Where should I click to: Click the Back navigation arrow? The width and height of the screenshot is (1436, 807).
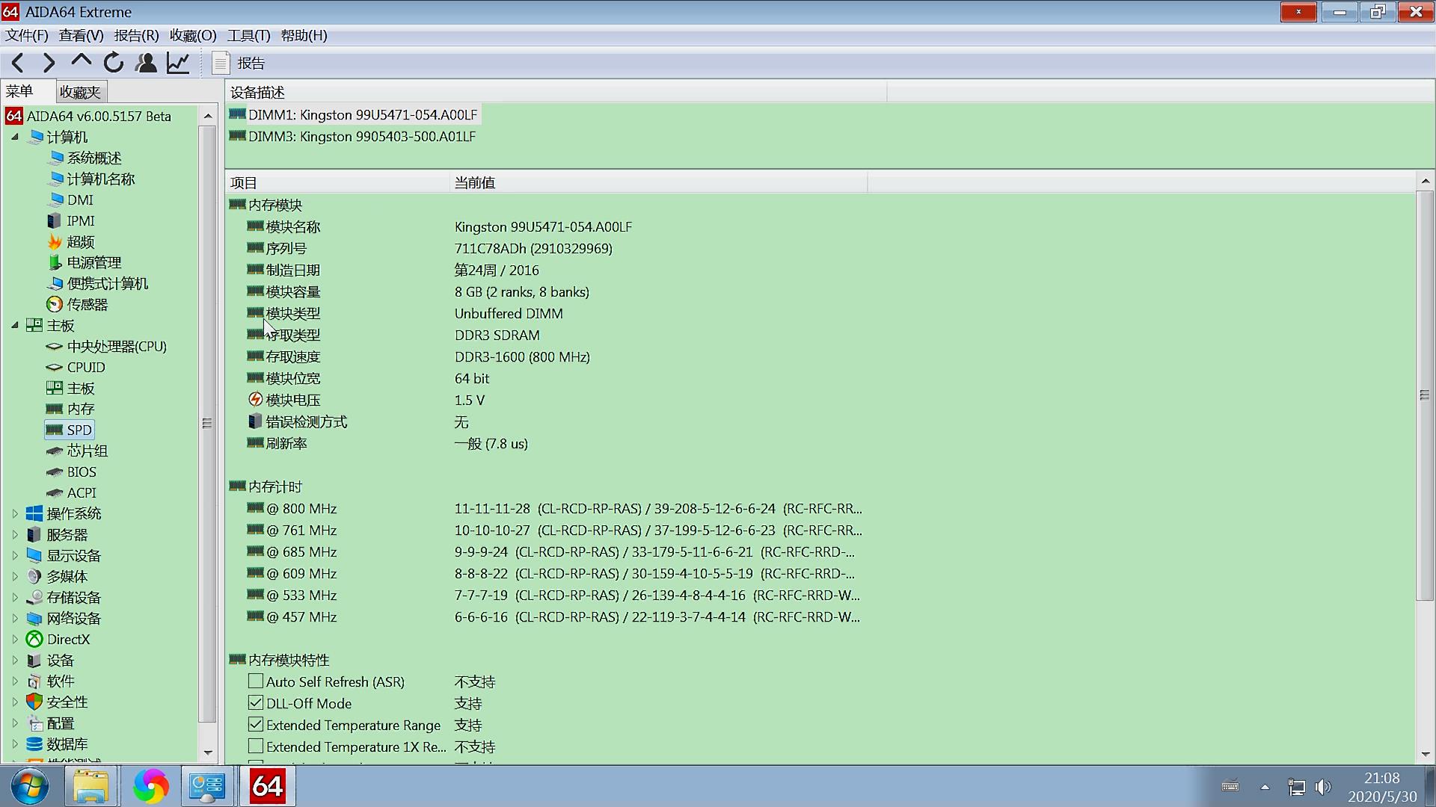coord(18,64)
